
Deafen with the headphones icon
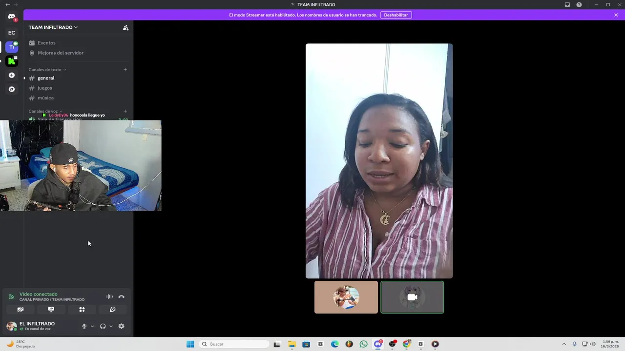(103, 326)
